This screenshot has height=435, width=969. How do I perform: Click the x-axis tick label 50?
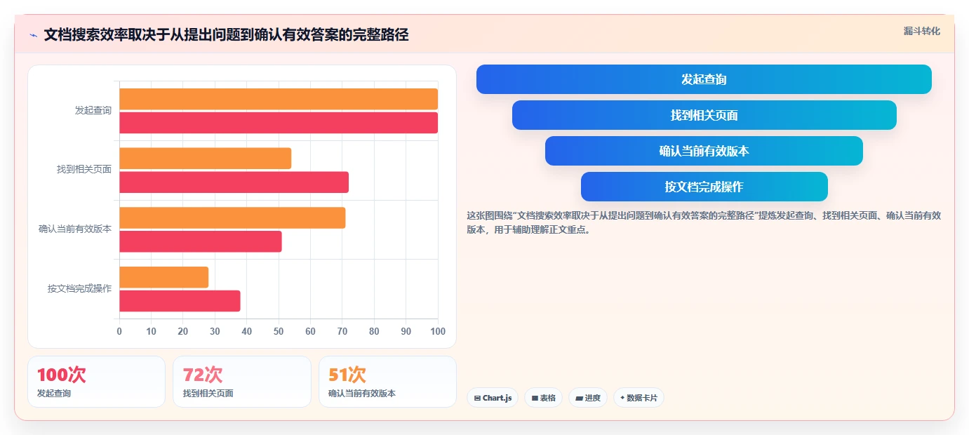pyautogui.click(x=279, y=331)
